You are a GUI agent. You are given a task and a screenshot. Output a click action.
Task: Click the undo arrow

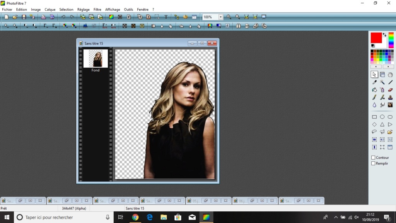(63, 17)
